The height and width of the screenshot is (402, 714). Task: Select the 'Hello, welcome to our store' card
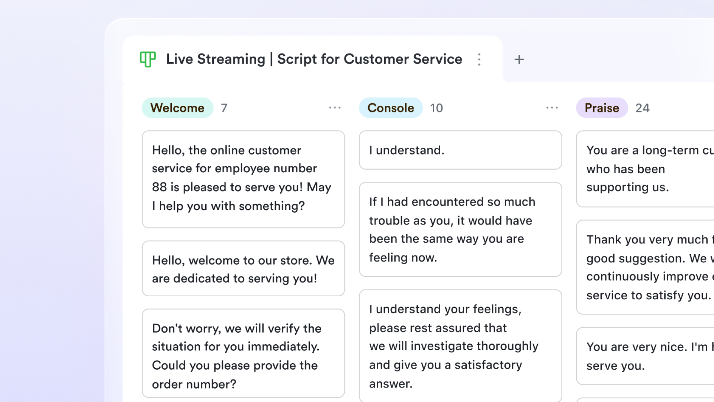pos(243,269)
